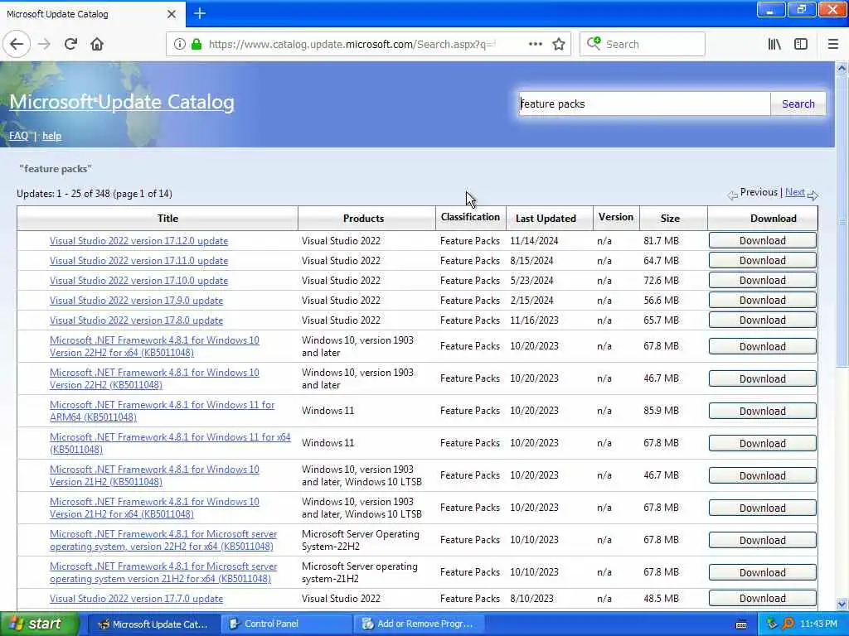Open the on-screen keyboard tray icon

[741, 624]
